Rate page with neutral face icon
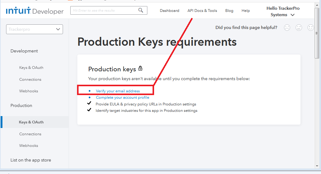The image size is (321, 174). tap(299, 27)
